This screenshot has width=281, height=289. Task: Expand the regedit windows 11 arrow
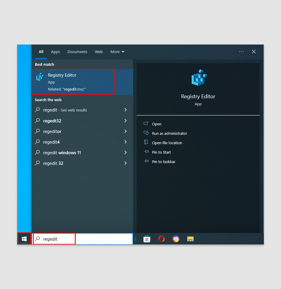125,152
